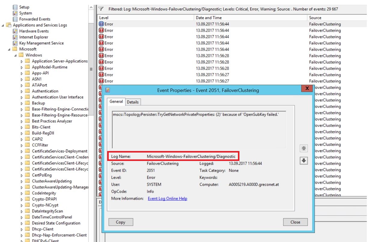Switch to the Details tab
The width and height of the screenshot is (368, 242).
[x=133, y=102]
